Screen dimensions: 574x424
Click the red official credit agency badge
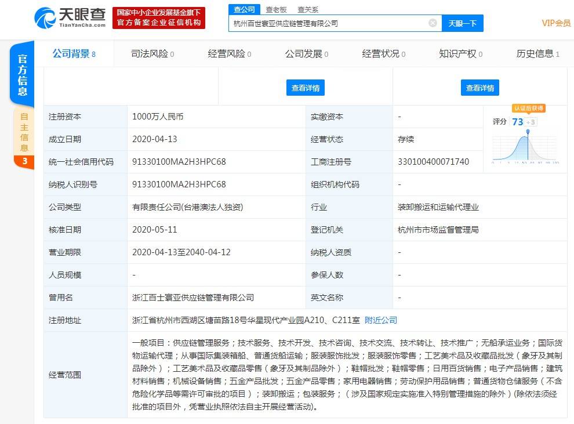pos(159,17)
